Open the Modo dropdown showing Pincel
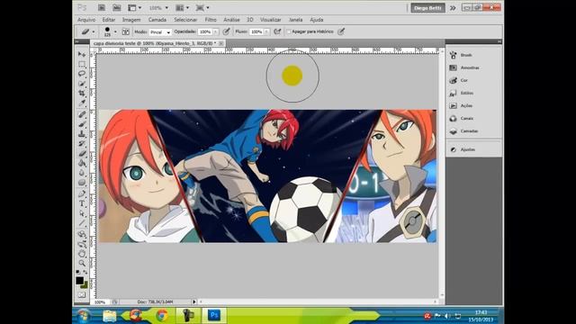The width and height of the screenshot is (576, 324). 160,32
